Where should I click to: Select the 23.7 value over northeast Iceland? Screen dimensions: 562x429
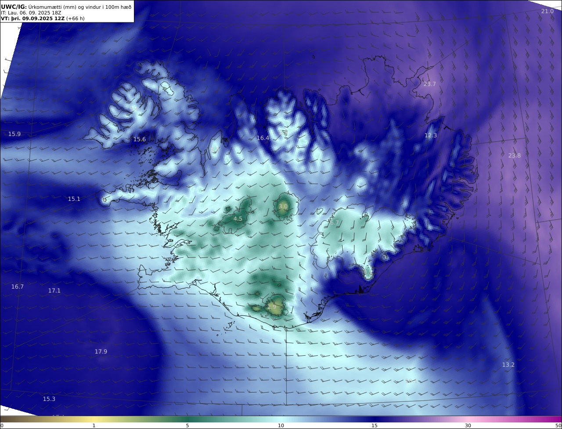click(x=430, y=84)
